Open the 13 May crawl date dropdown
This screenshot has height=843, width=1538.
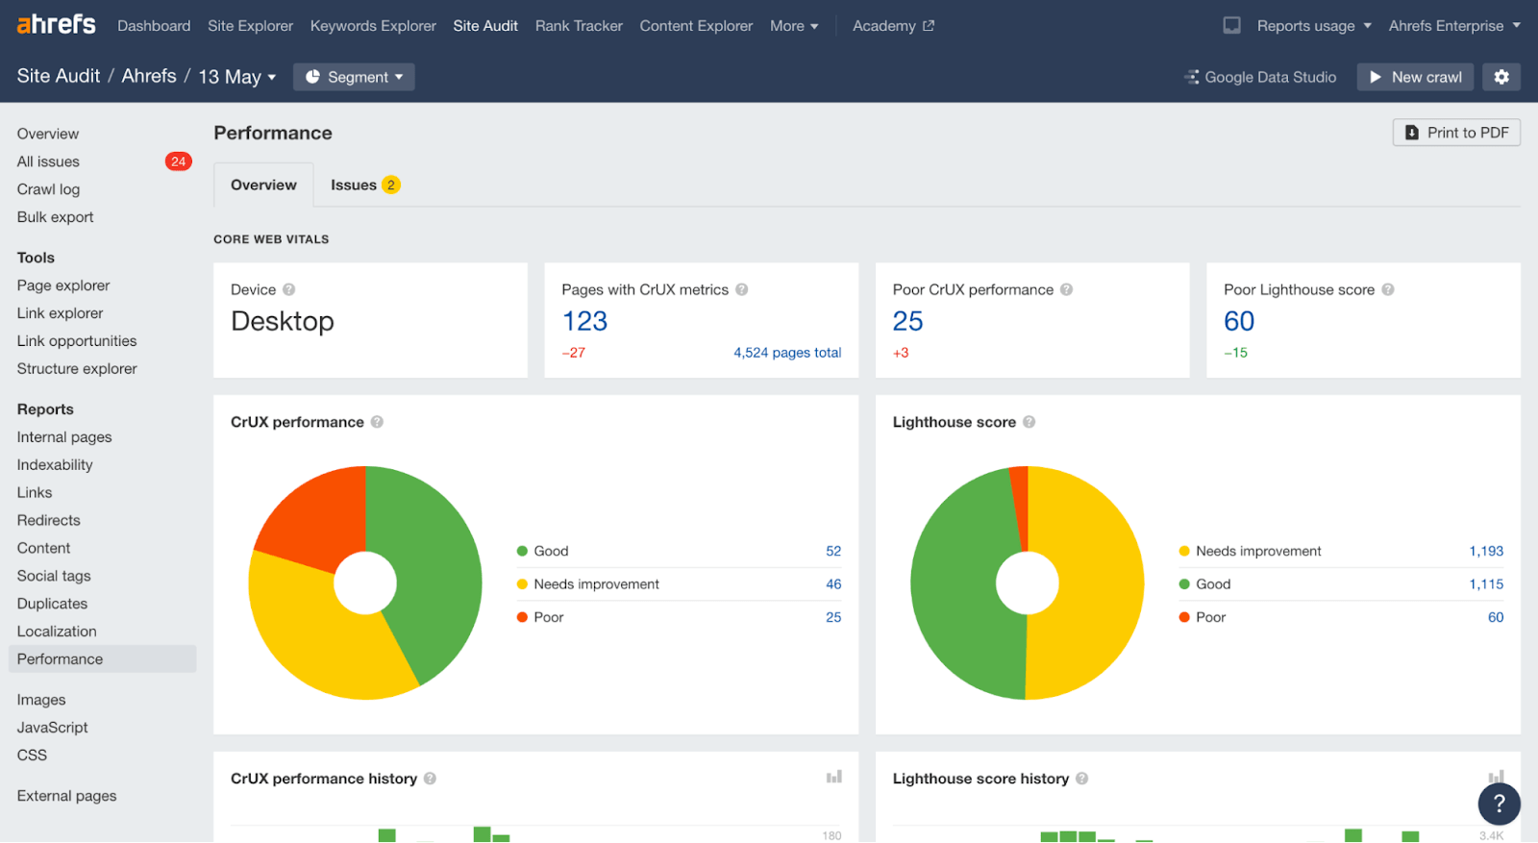pos(236,77)
